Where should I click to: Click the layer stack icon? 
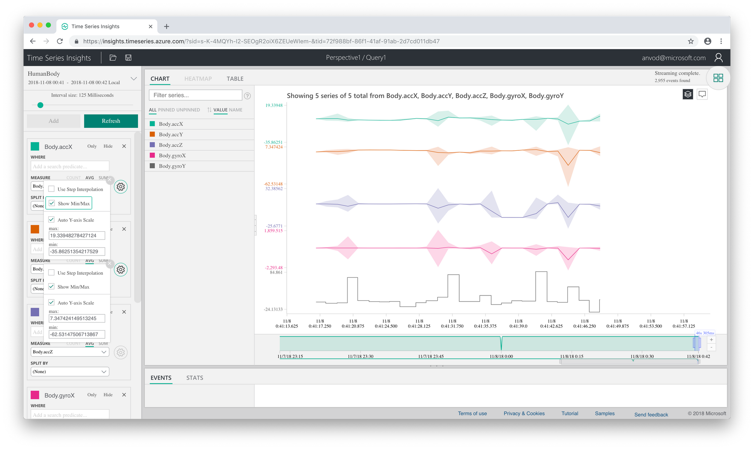pos(688,94)
